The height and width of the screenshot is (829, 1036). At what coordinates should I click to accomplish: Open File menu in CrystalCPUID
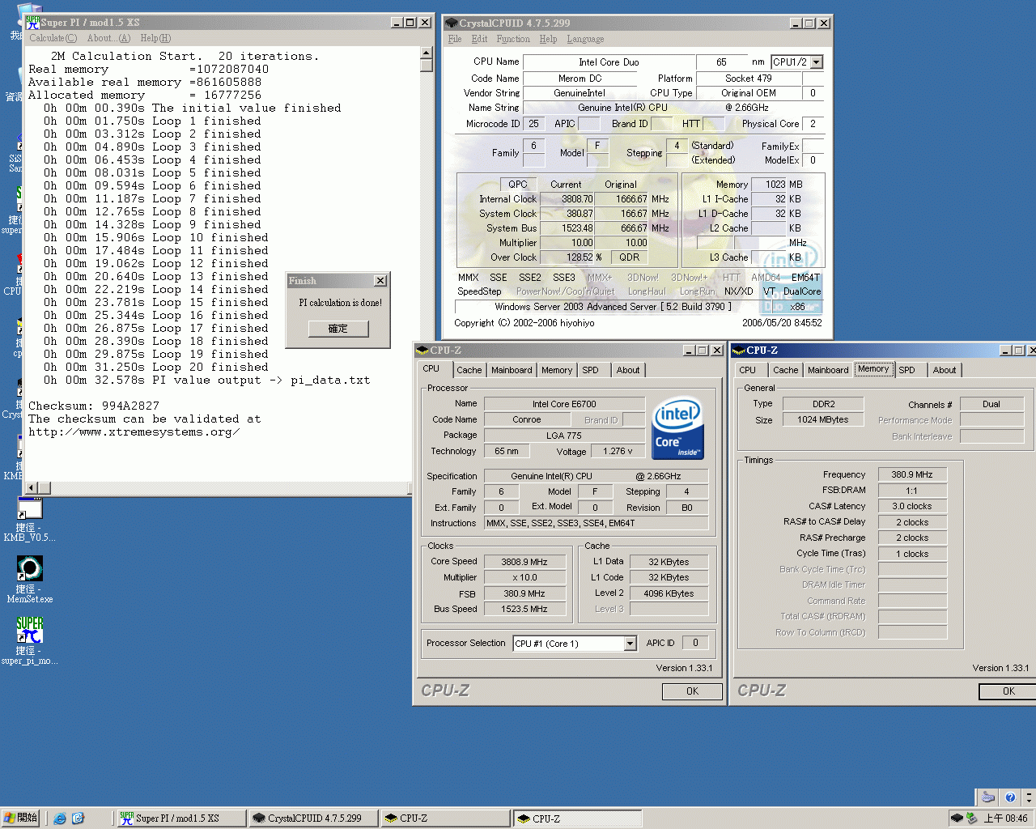(455, 39)
